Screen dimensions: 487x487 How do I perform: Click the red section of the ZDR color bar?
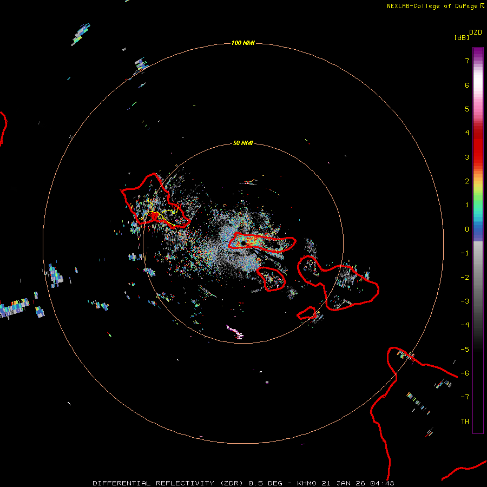(x=478, y=146)
